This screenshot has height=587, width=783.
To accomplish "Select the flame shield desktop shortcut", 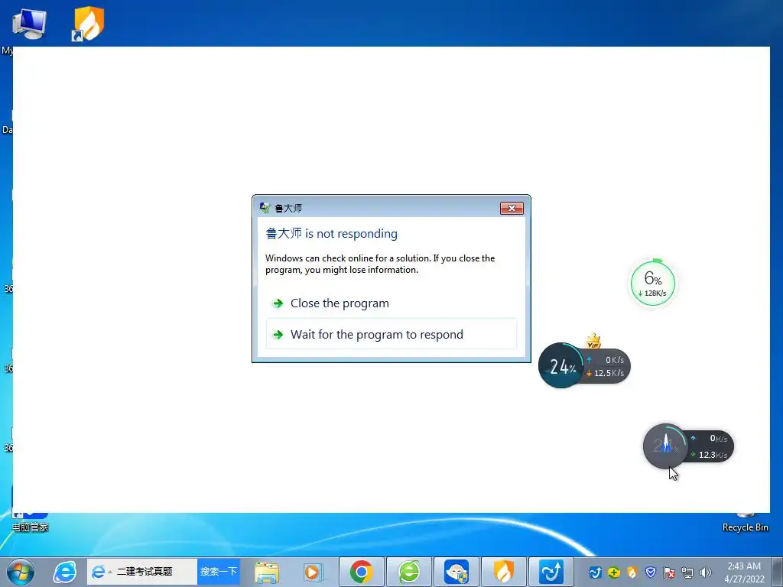I will click(89, 24).
